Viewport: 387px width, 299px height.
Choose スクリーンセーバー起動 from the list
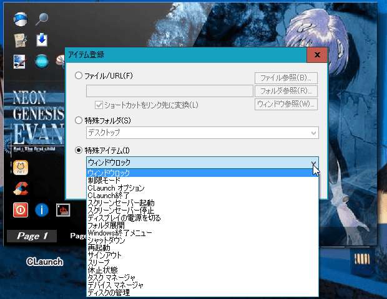202,203
